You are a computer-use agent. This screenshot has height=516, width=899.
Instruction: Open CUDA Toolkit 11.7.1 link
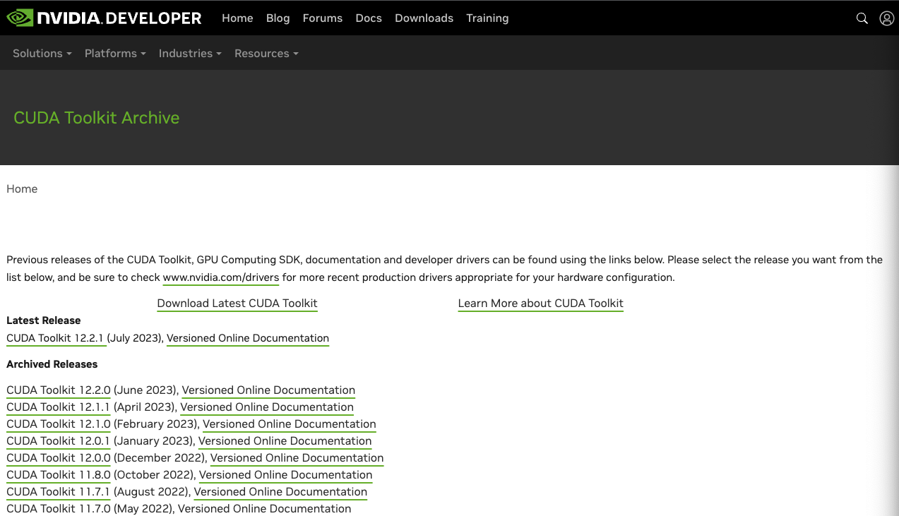pyautogui.click(x=58, y=492)
